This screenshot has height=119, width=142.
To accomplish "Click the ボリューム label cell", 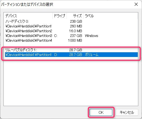I will coord(92,55).
